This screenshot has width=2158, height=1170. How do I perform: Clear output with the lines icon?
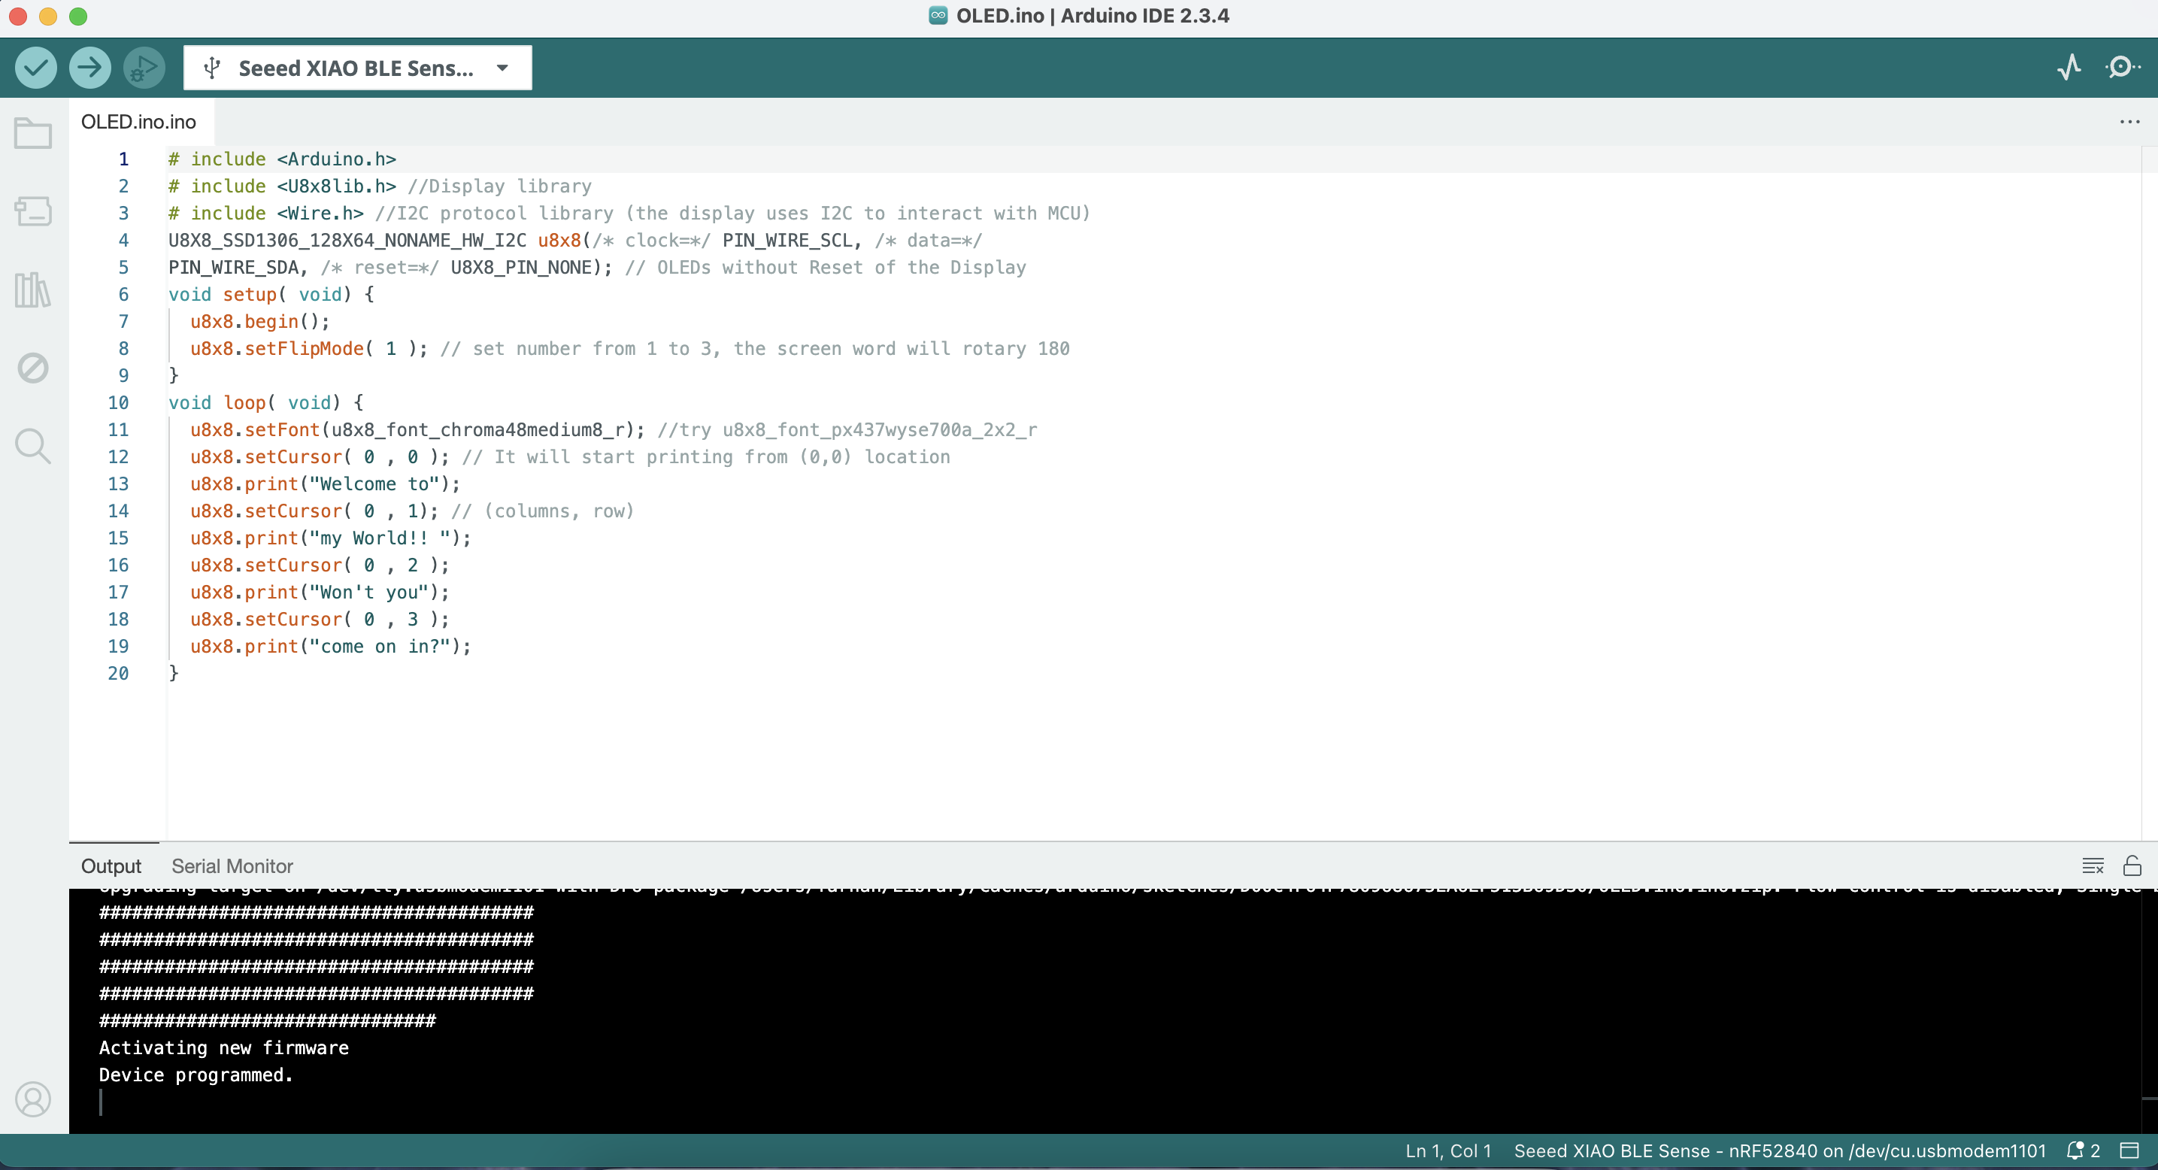pyautogui.click(x=2093, y=865)
